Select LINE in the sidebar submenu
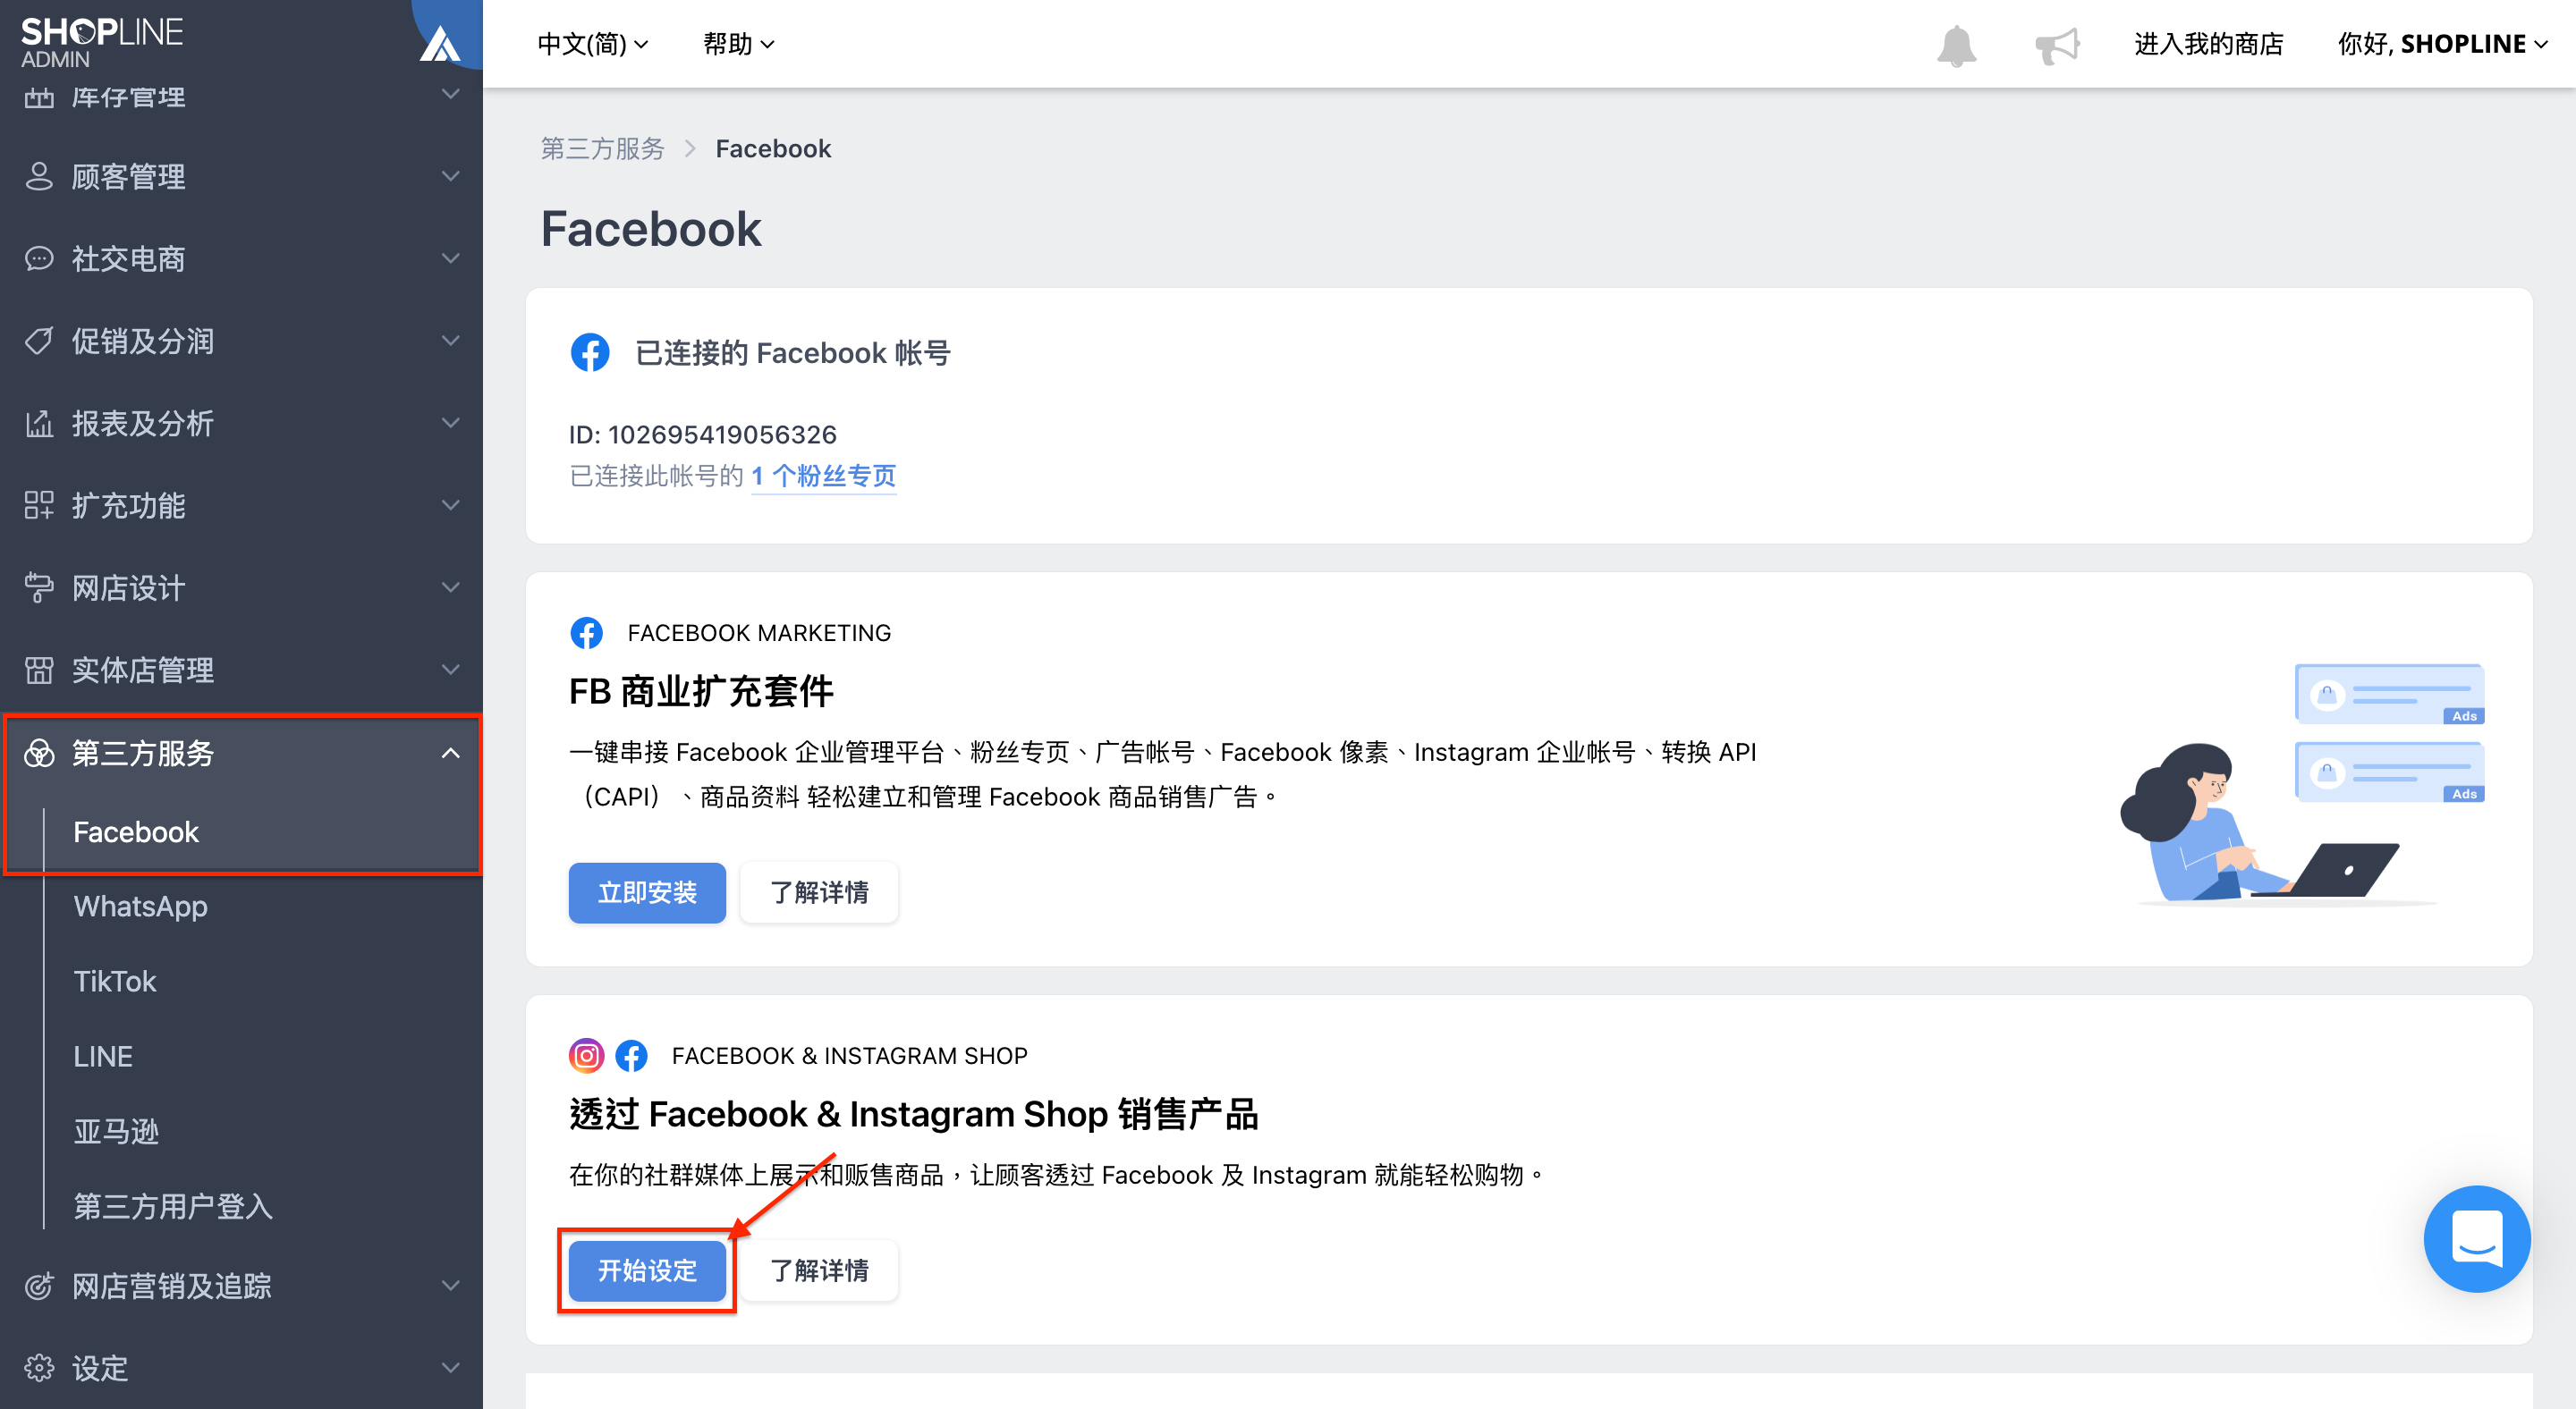 click(103, 1056)
